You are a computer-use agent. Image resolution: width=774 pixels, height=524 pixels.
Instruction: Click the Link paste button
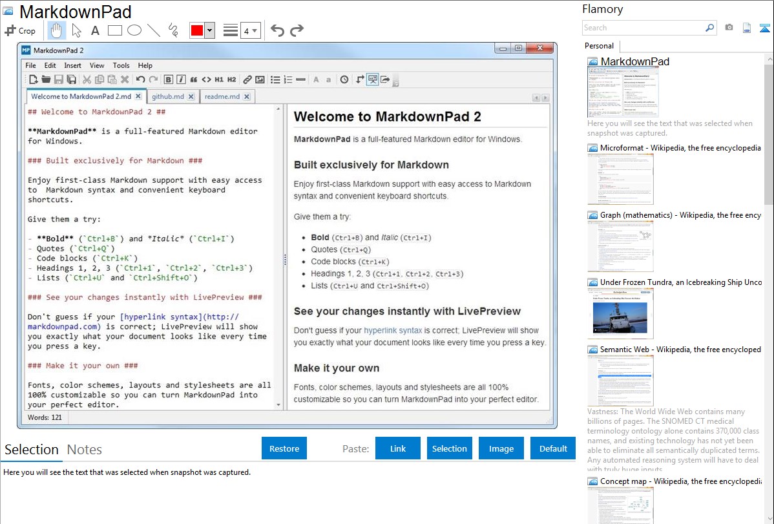[x=398, y=448]
